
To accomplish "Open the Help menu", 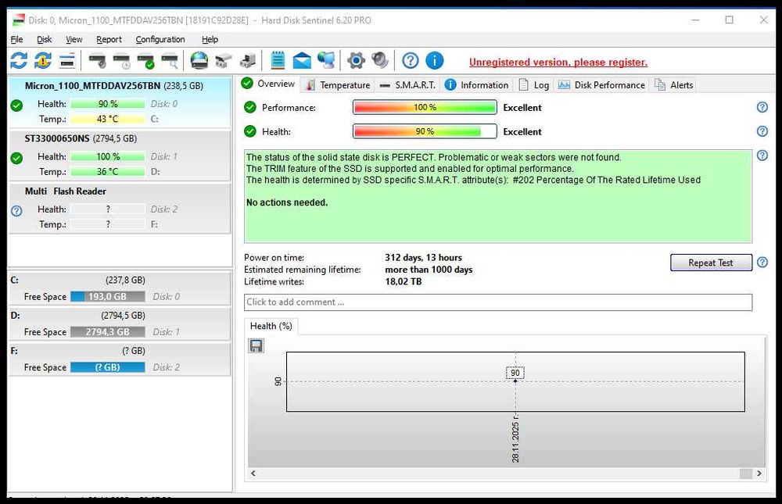I will tap(210, 39).
